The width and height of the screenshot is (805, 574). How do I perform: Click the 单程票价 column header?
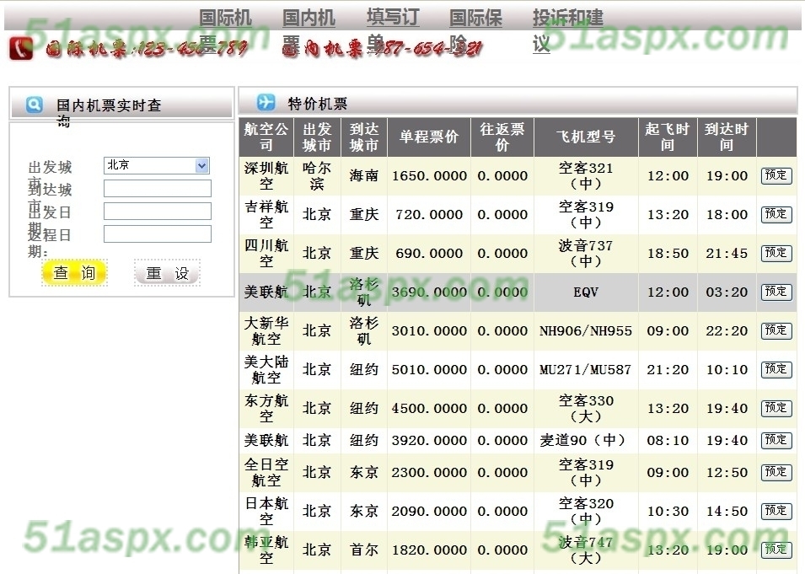[429, 137]
